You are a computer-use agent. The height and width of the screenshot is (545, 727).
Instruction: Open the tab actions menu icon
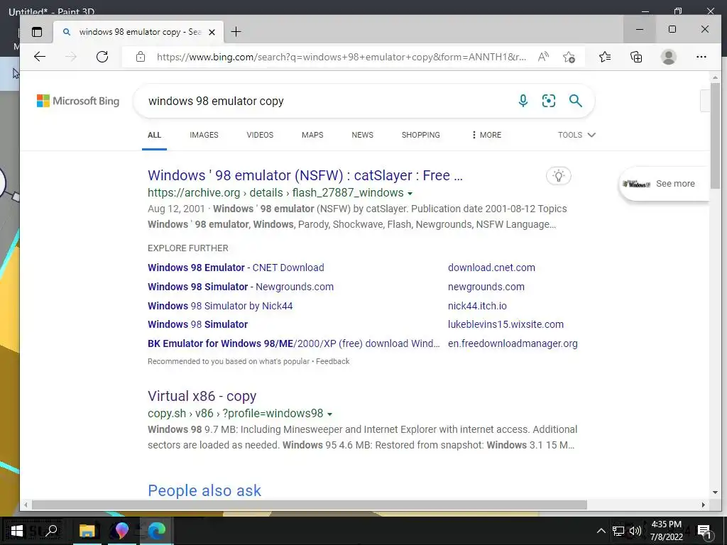[x=37, y=31]
